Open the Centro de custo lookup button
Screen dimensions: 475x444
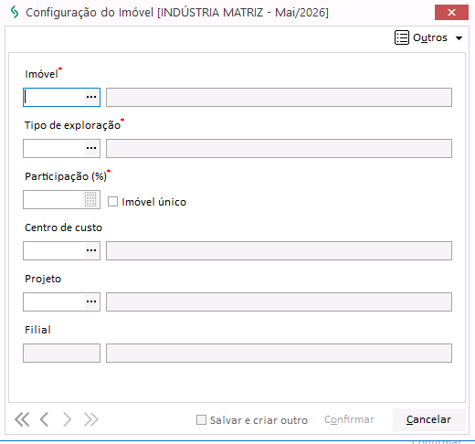coord(91,250)
